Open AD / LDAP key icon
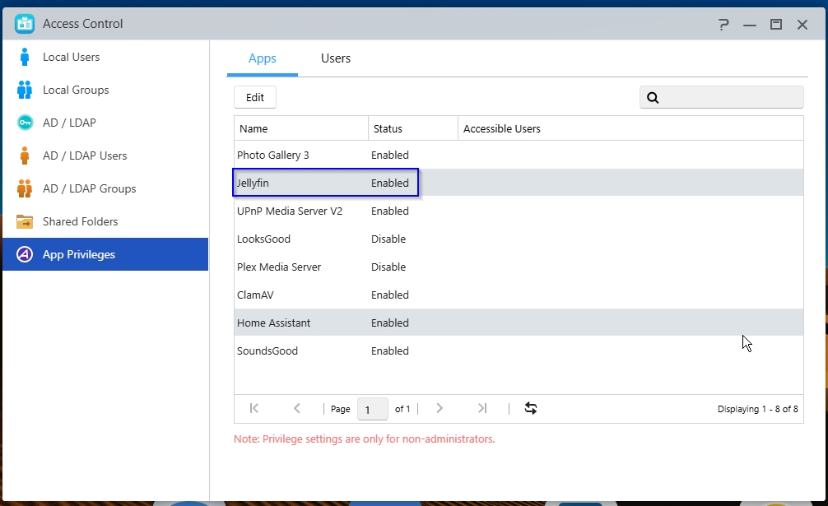The width and height of the screenshot is (828, 506). click(x=25, y=123)
